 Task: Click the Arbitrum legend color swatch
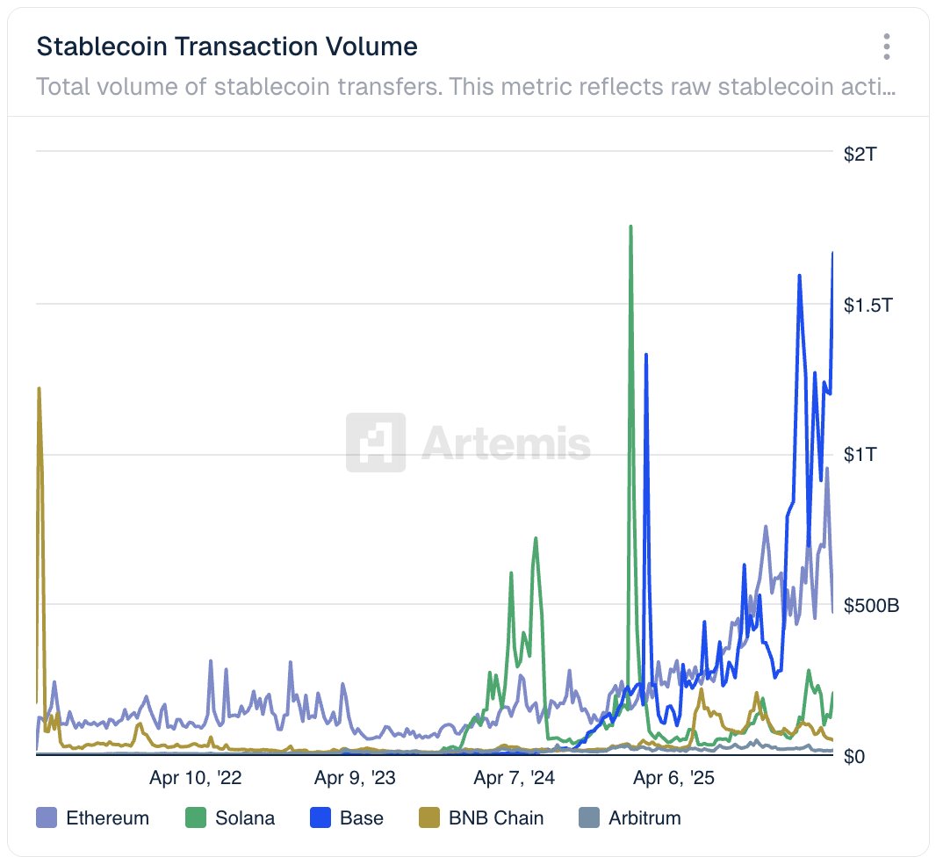pyautogui.click(x=589, y=818)
